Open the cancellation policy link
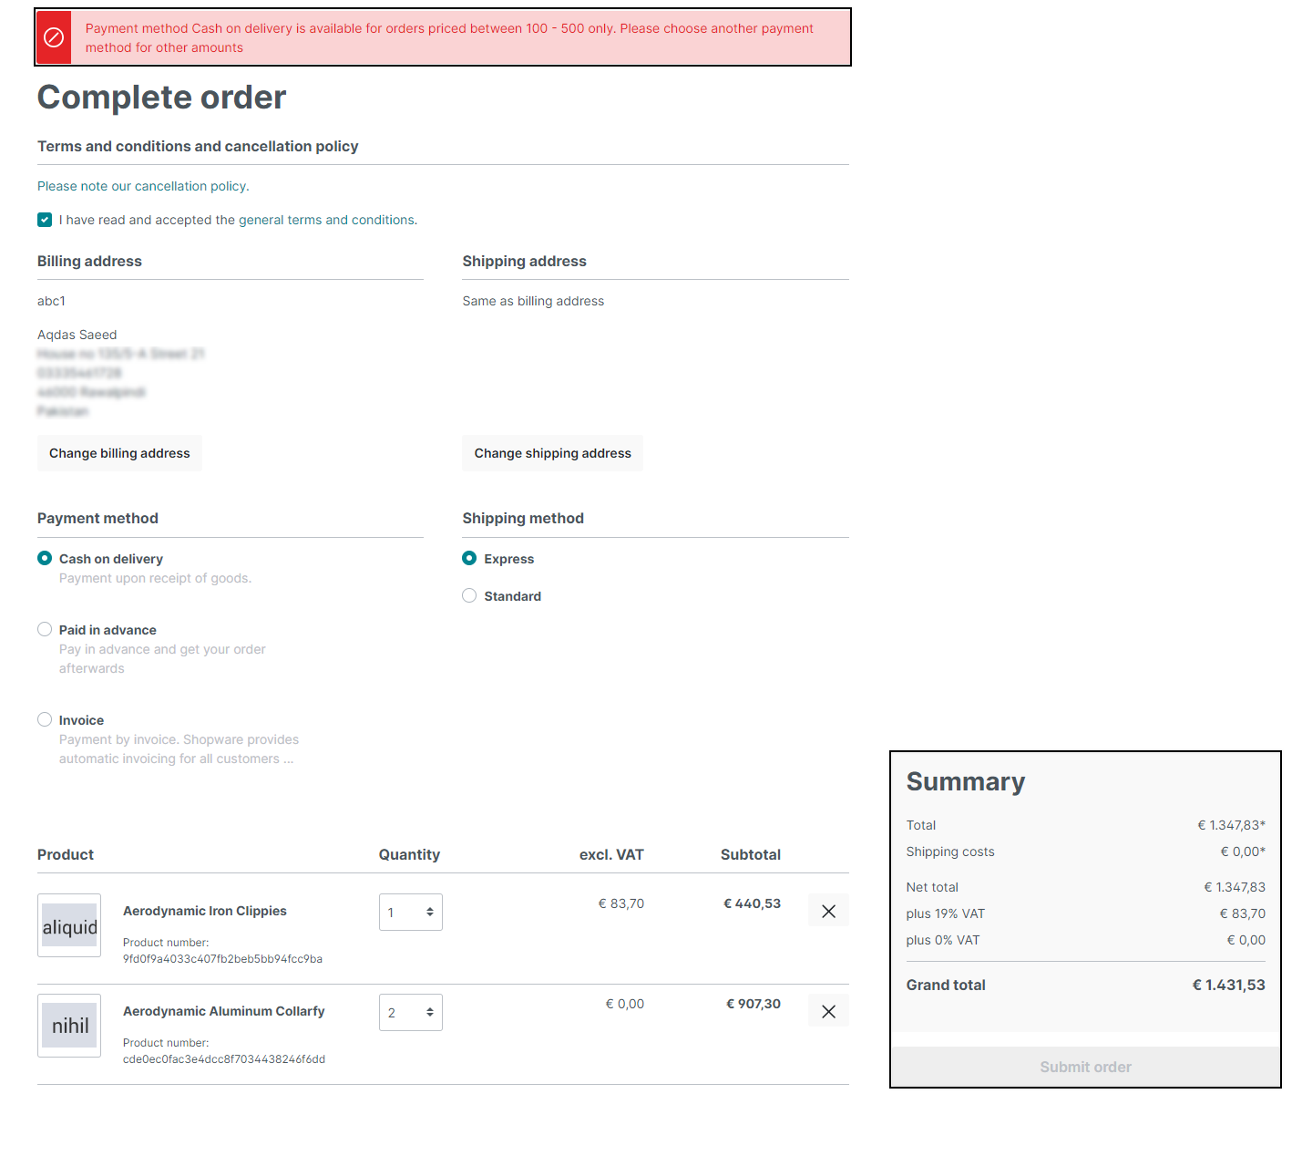The image size is (1292, 1156). coord(190,186)
